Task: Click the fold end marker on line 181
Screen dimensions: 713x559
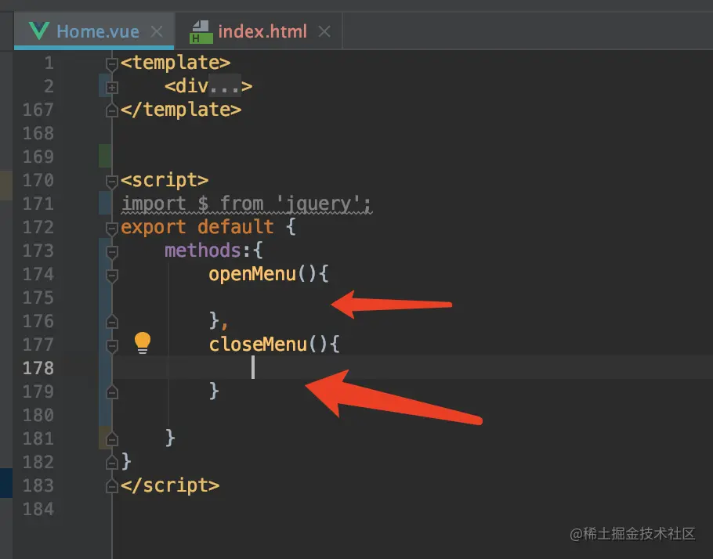Action: [x=111, y=439]
